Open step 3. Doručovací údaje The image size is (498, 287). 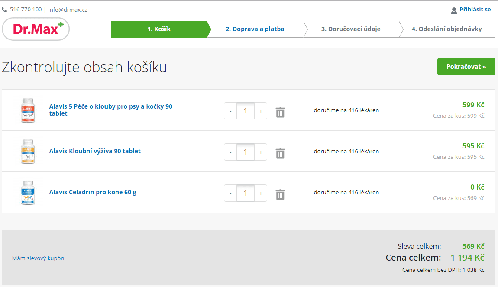tap(351, 29)
